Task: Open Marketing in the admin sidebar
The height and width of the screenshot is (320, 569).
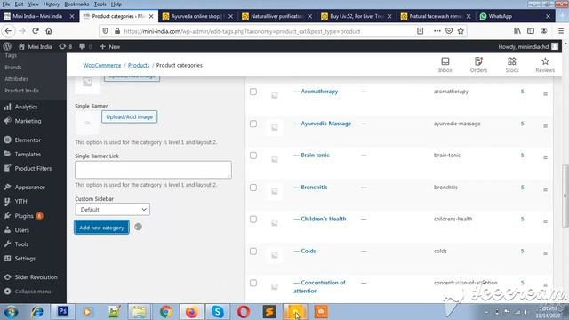Action: click(x=28, y=121)
